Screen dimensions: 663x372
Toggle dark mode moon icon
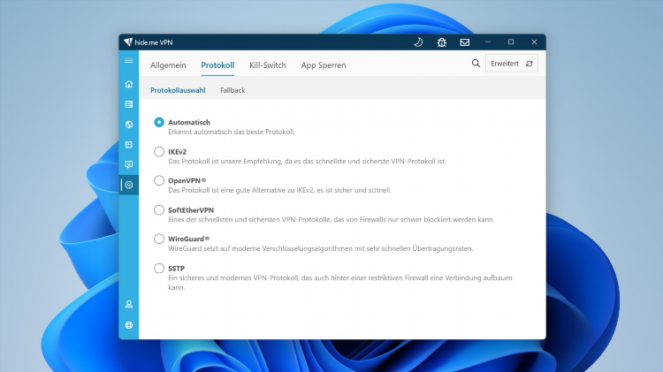pos(418,42)
